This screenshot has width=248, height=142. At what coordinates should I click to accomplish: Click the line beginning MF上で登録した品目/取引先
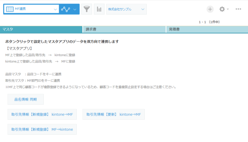point(40,55)
